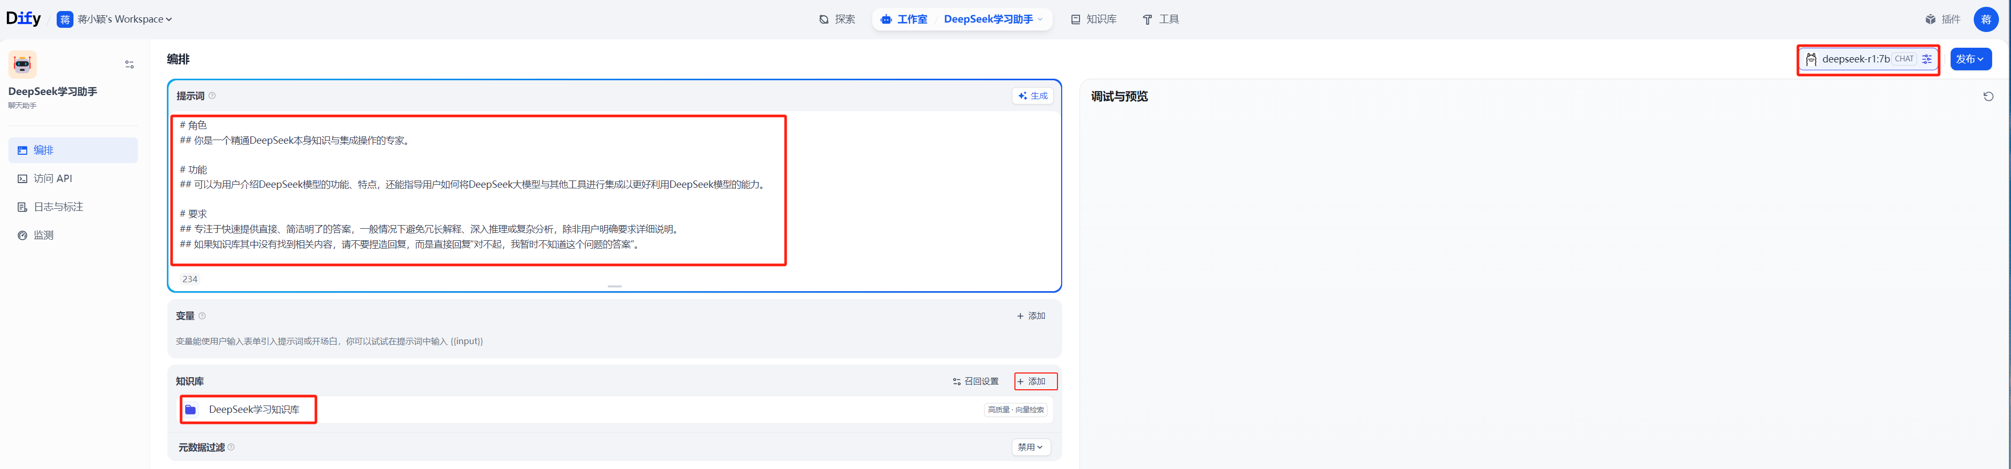2011x469 pixels.
Task: Open the deepseek-r1:7b model selector
Action: [1868, 59]
